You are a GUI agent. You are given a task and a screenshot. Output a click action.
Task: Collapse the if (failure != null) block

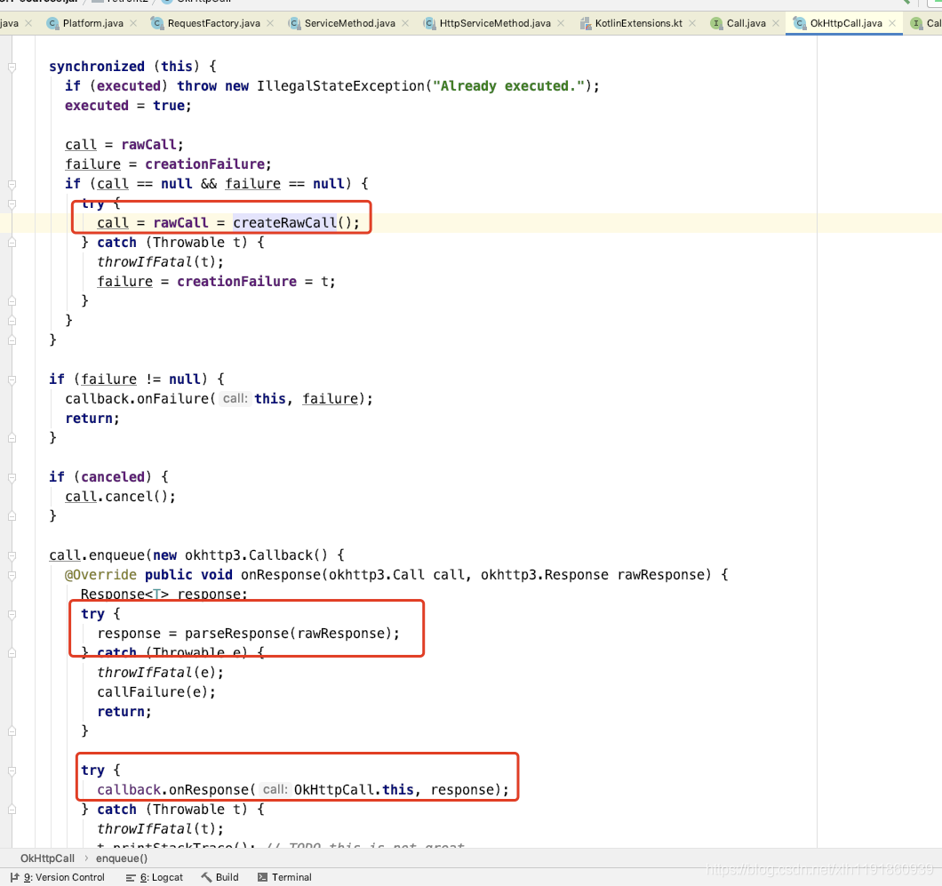(12, 379)
